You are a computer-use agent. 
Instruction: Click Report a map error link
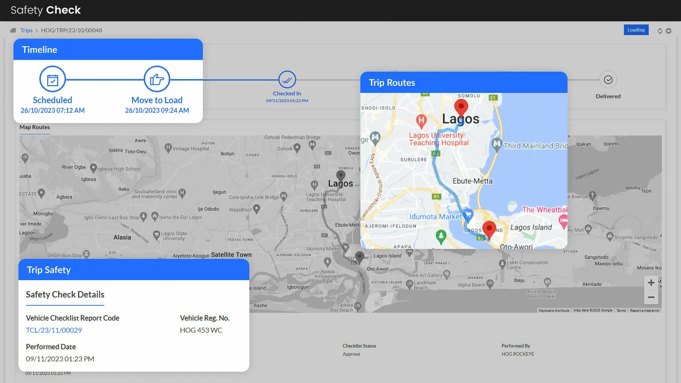pyautogui.click(x=645, y=311)
